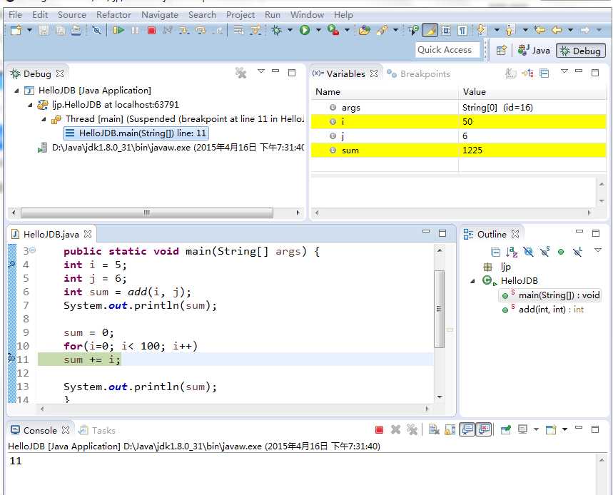Open the Next Annotation dropdown arrow

[497, 30]
